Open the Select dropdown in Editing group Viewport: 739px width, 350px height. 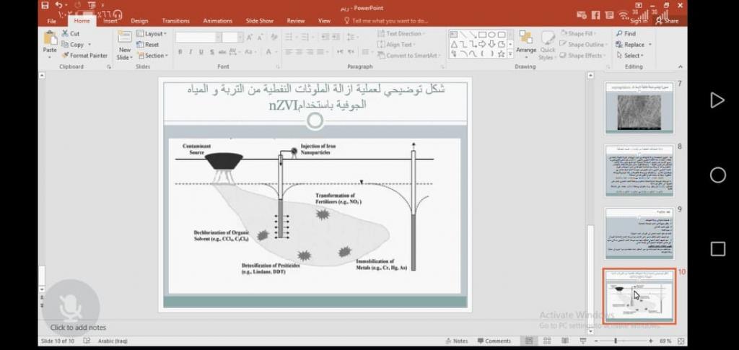[x=629, y=56]
